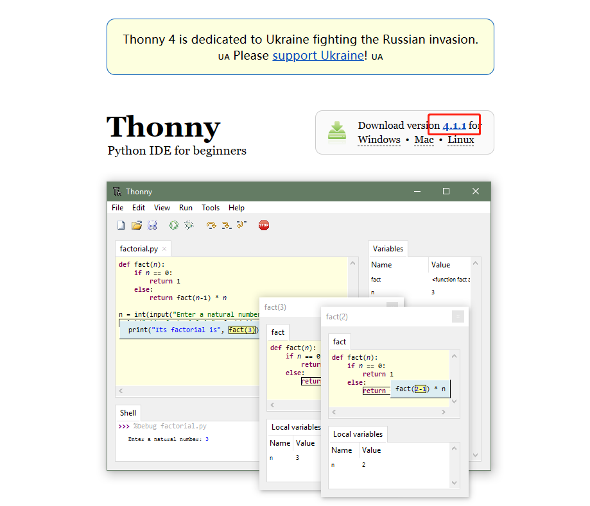Viewport: 590px width, 506px height.
Task: Choose the Windows download link
Action: 379,139
